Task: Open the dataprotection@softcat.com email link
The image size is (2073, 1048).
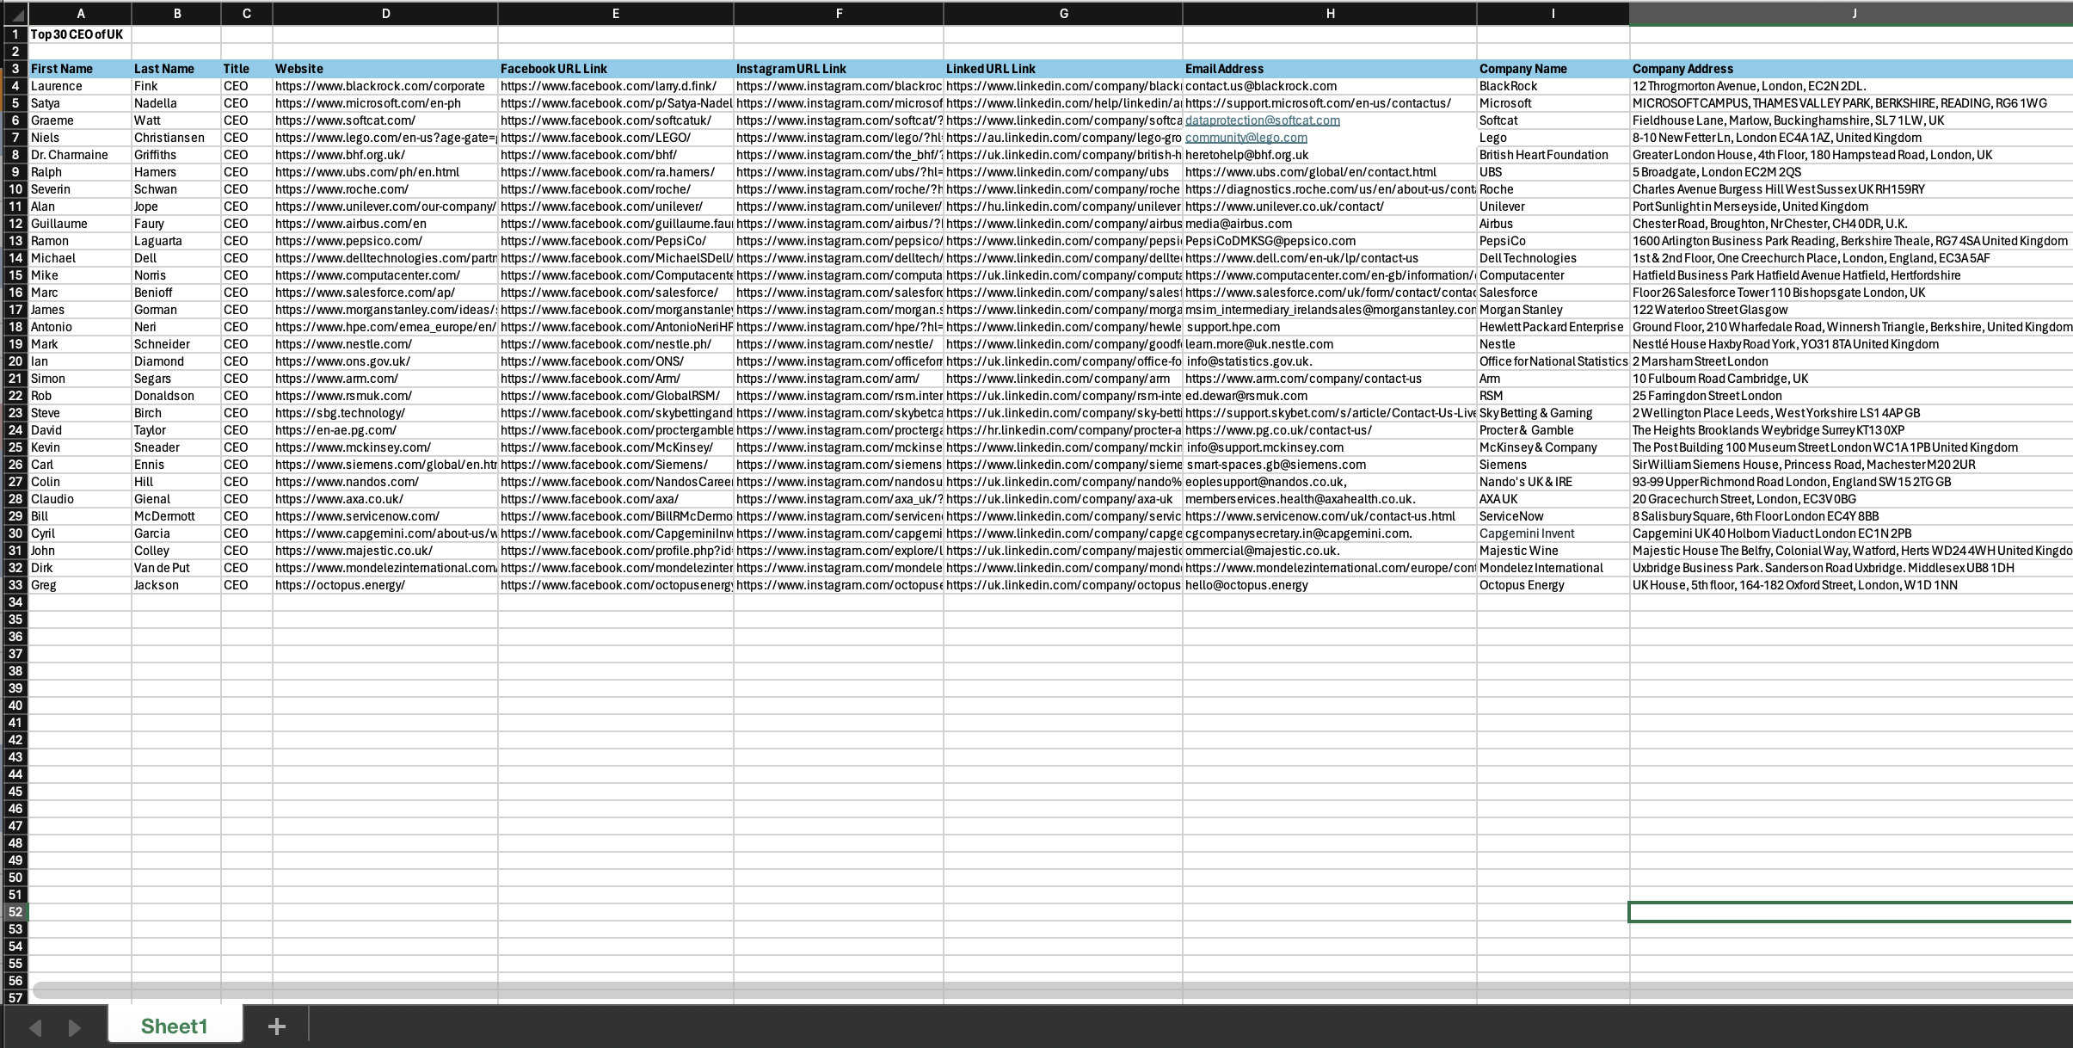Action: point(1262,120)
